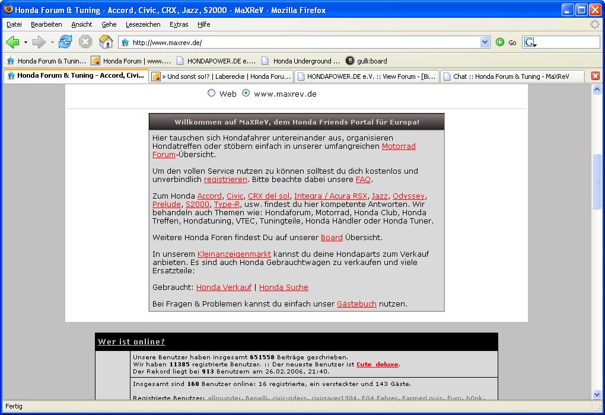Switch to the HONDAPOWER.DE View Forum tab
605x415 pixels.
(367, 76)
